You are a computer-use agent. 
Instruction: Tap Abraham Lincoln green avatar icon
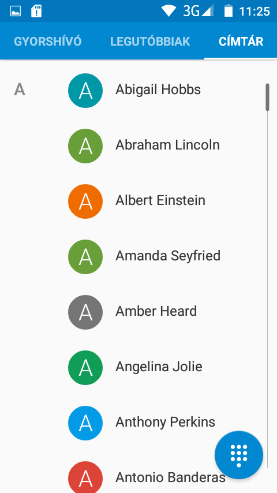pyautogui.click(x=85, y=146)
